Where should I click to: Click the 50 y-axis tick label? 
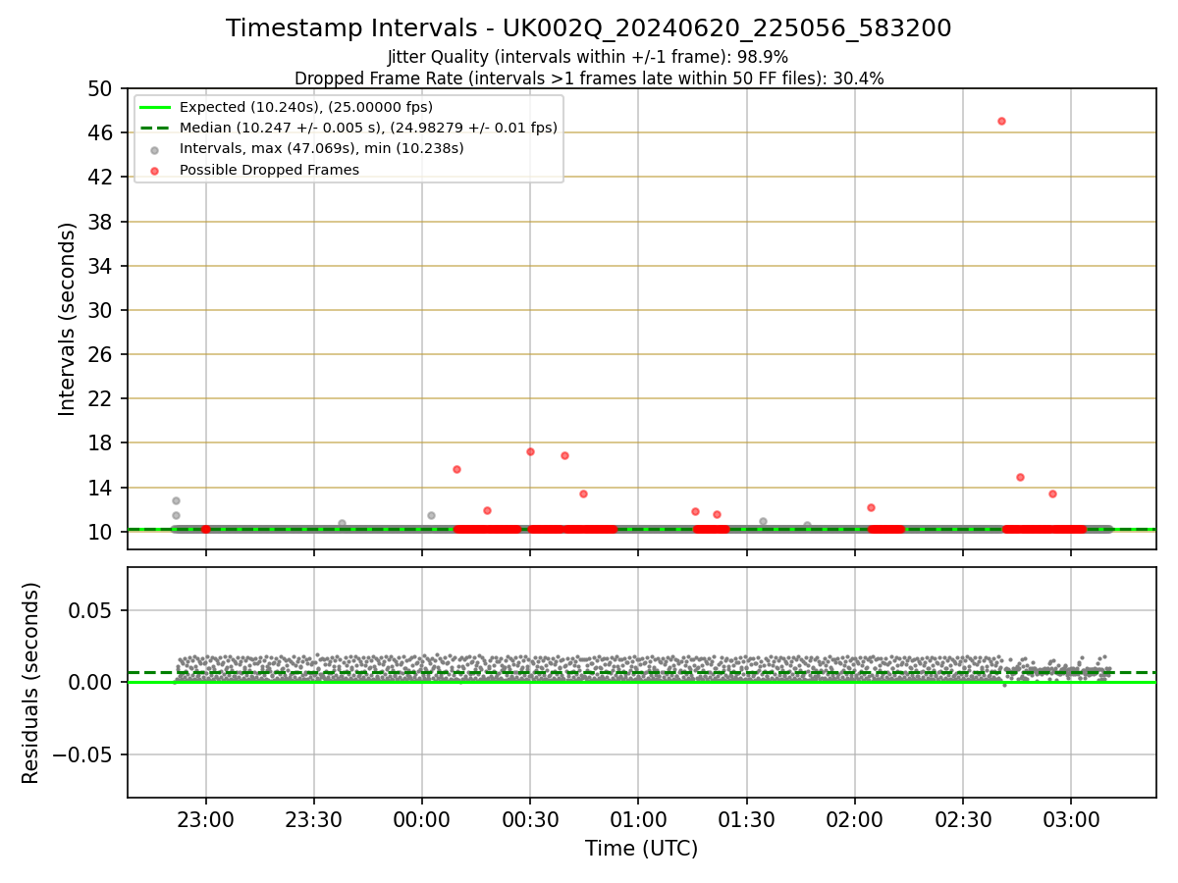102,88
